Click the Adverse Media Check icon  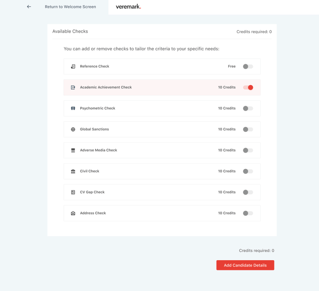click(x=73, y=150)
